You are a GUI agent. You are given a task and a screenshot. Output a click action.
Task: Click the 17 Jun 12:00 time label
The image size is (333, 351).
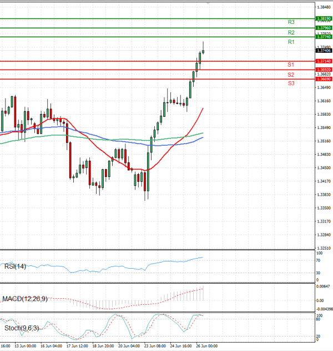[x=77, y=346]
